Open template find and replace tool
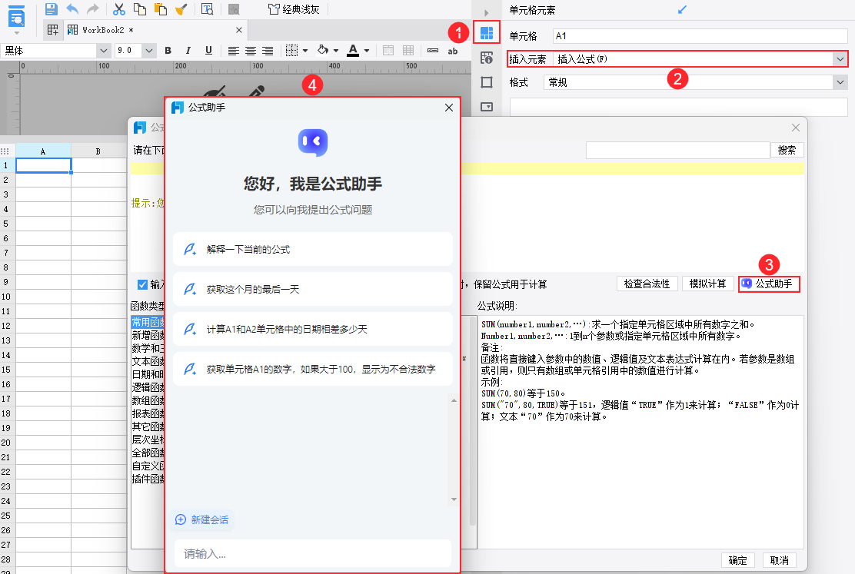The image size is (855, 574). pos(207,8)
